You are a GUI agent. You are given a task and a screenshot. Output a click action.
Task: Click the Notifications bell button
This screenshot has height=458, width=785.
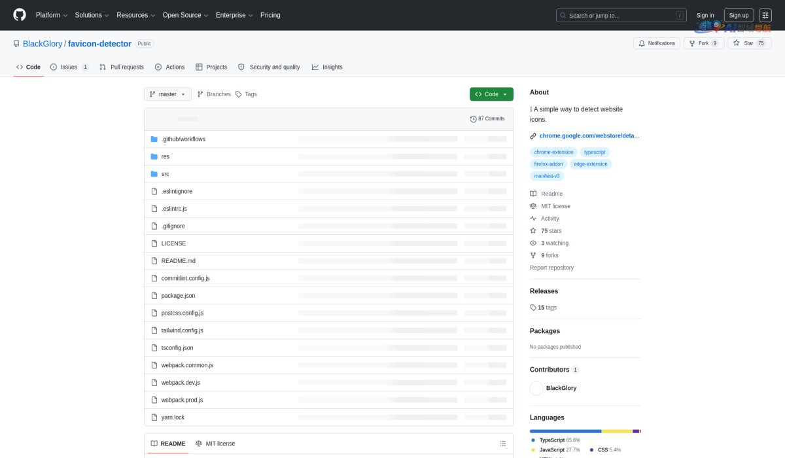657,43
